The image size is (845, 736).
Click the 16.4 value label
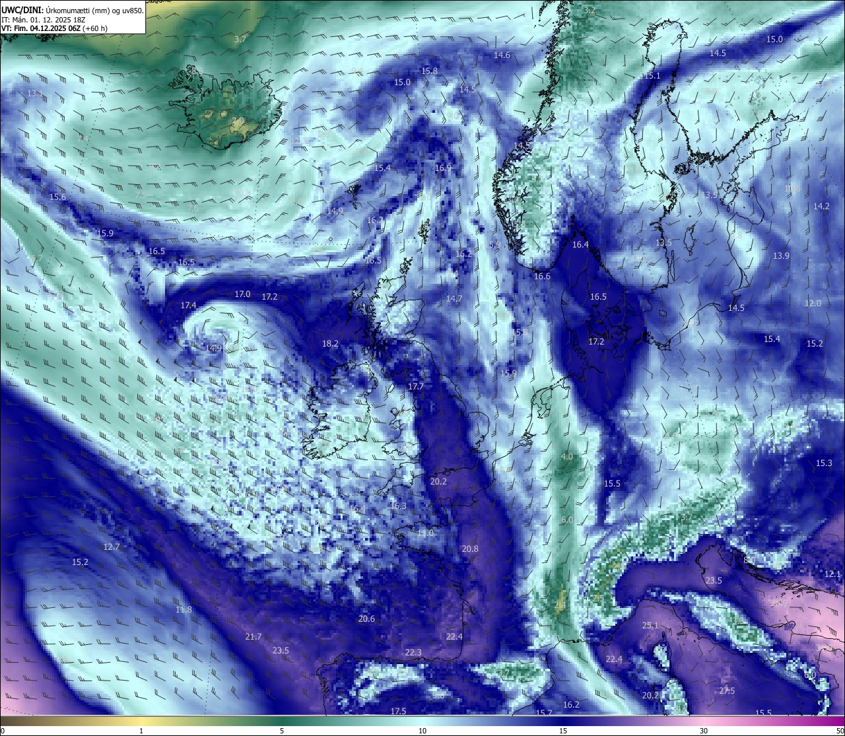(x=580, y=244)
